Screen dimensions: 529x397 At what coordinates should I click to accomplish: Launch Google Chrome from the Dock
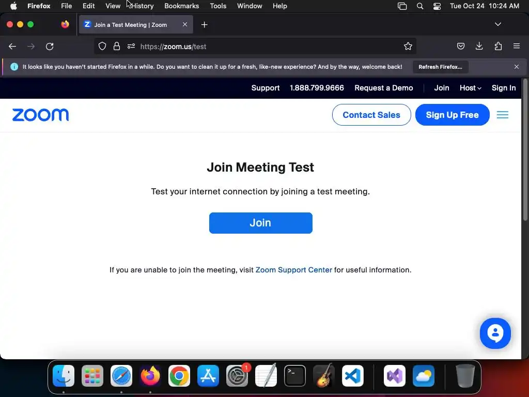(179, 376)
